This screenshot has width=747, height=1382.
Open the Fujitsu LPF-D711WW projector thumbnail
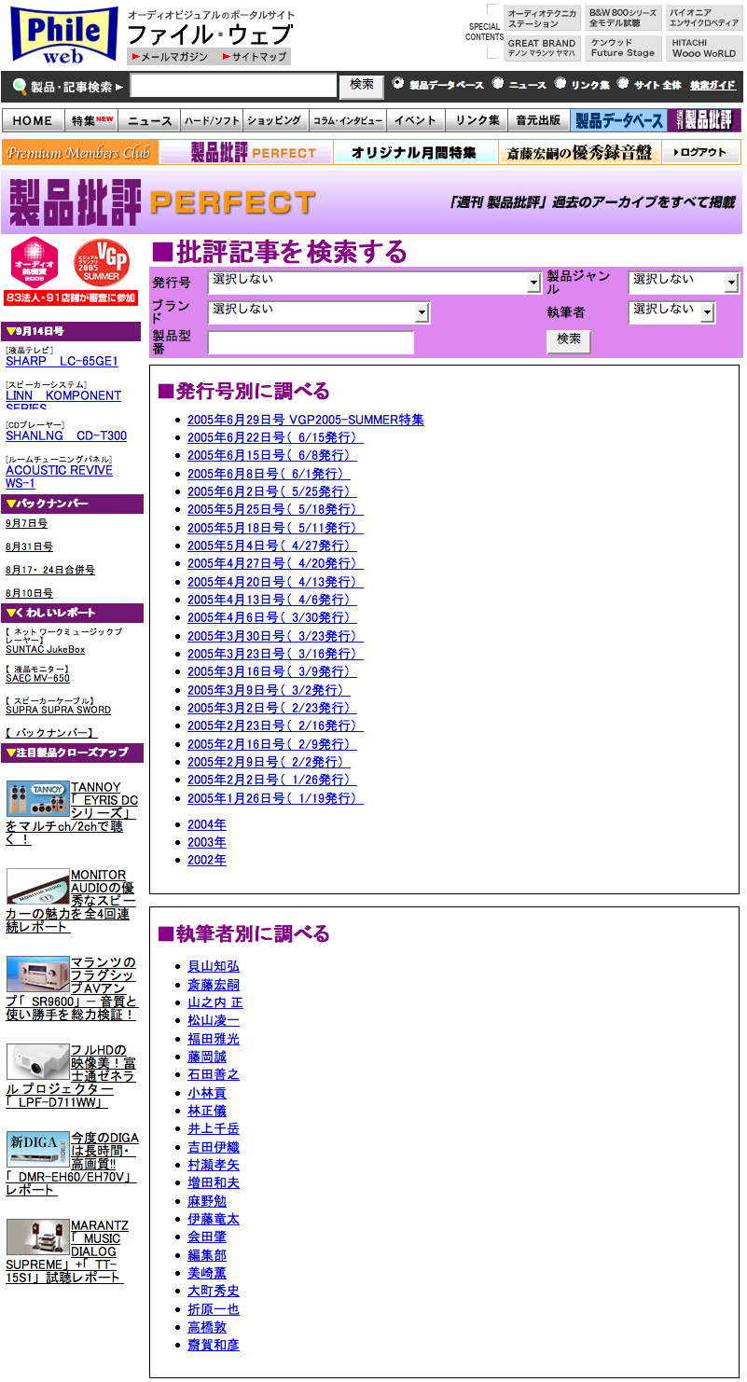coord(37,1061)
